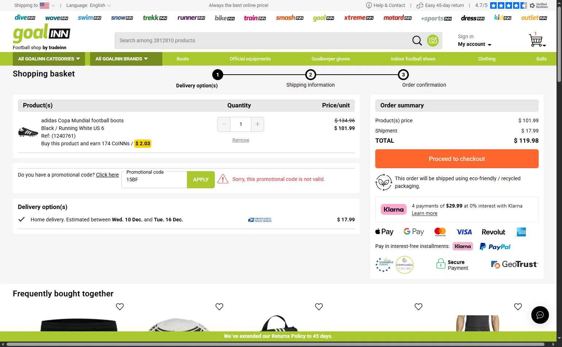Click the Sign in link
Viewport: 562px width, 347px height.
click(466, 36)
